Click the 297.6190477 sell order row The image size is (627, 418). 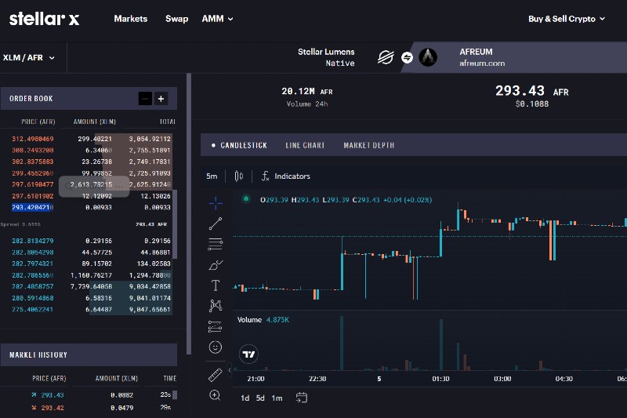tap(89, 184)
